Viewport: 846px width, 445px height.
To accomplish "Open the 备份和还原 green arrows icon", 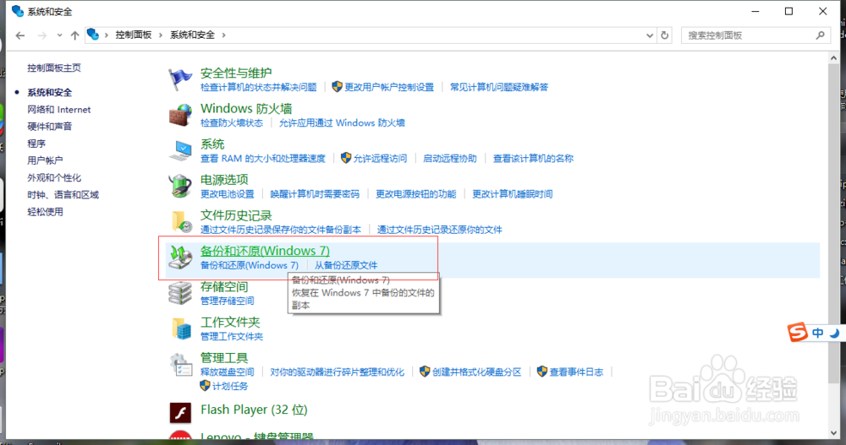I will tap(180, 257).
